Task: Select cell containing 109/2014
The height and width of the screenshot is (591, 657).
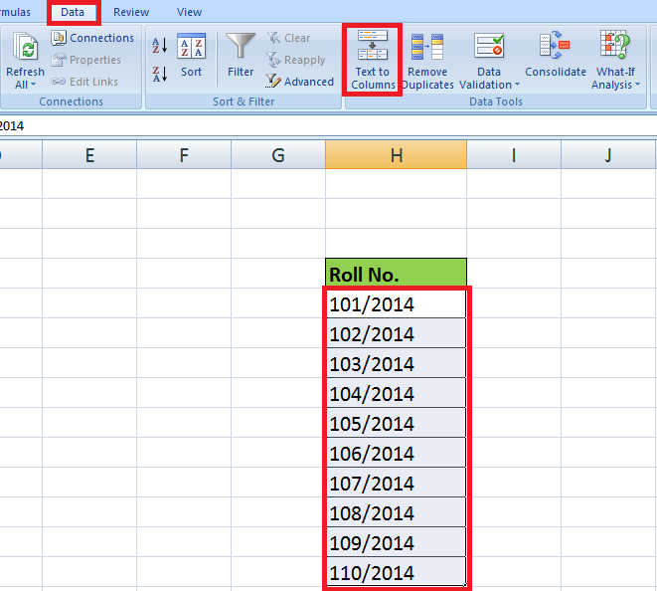Action: pyautogui.click(x=396, y=542)
